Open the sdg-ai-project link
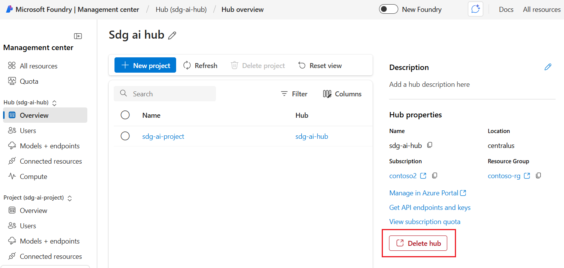 point(163,136)
